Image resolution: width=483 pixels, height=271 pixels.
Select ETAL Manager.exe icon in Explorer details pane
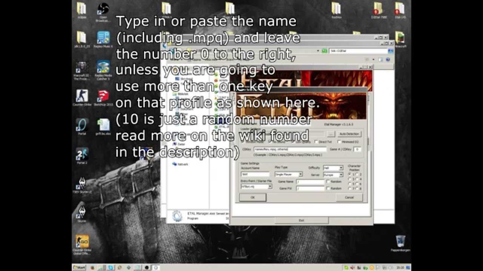(x=176, y=215)
